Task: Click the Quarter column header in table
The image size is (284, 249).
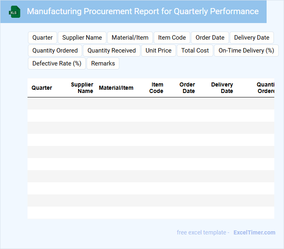Action: coord(42,88)
